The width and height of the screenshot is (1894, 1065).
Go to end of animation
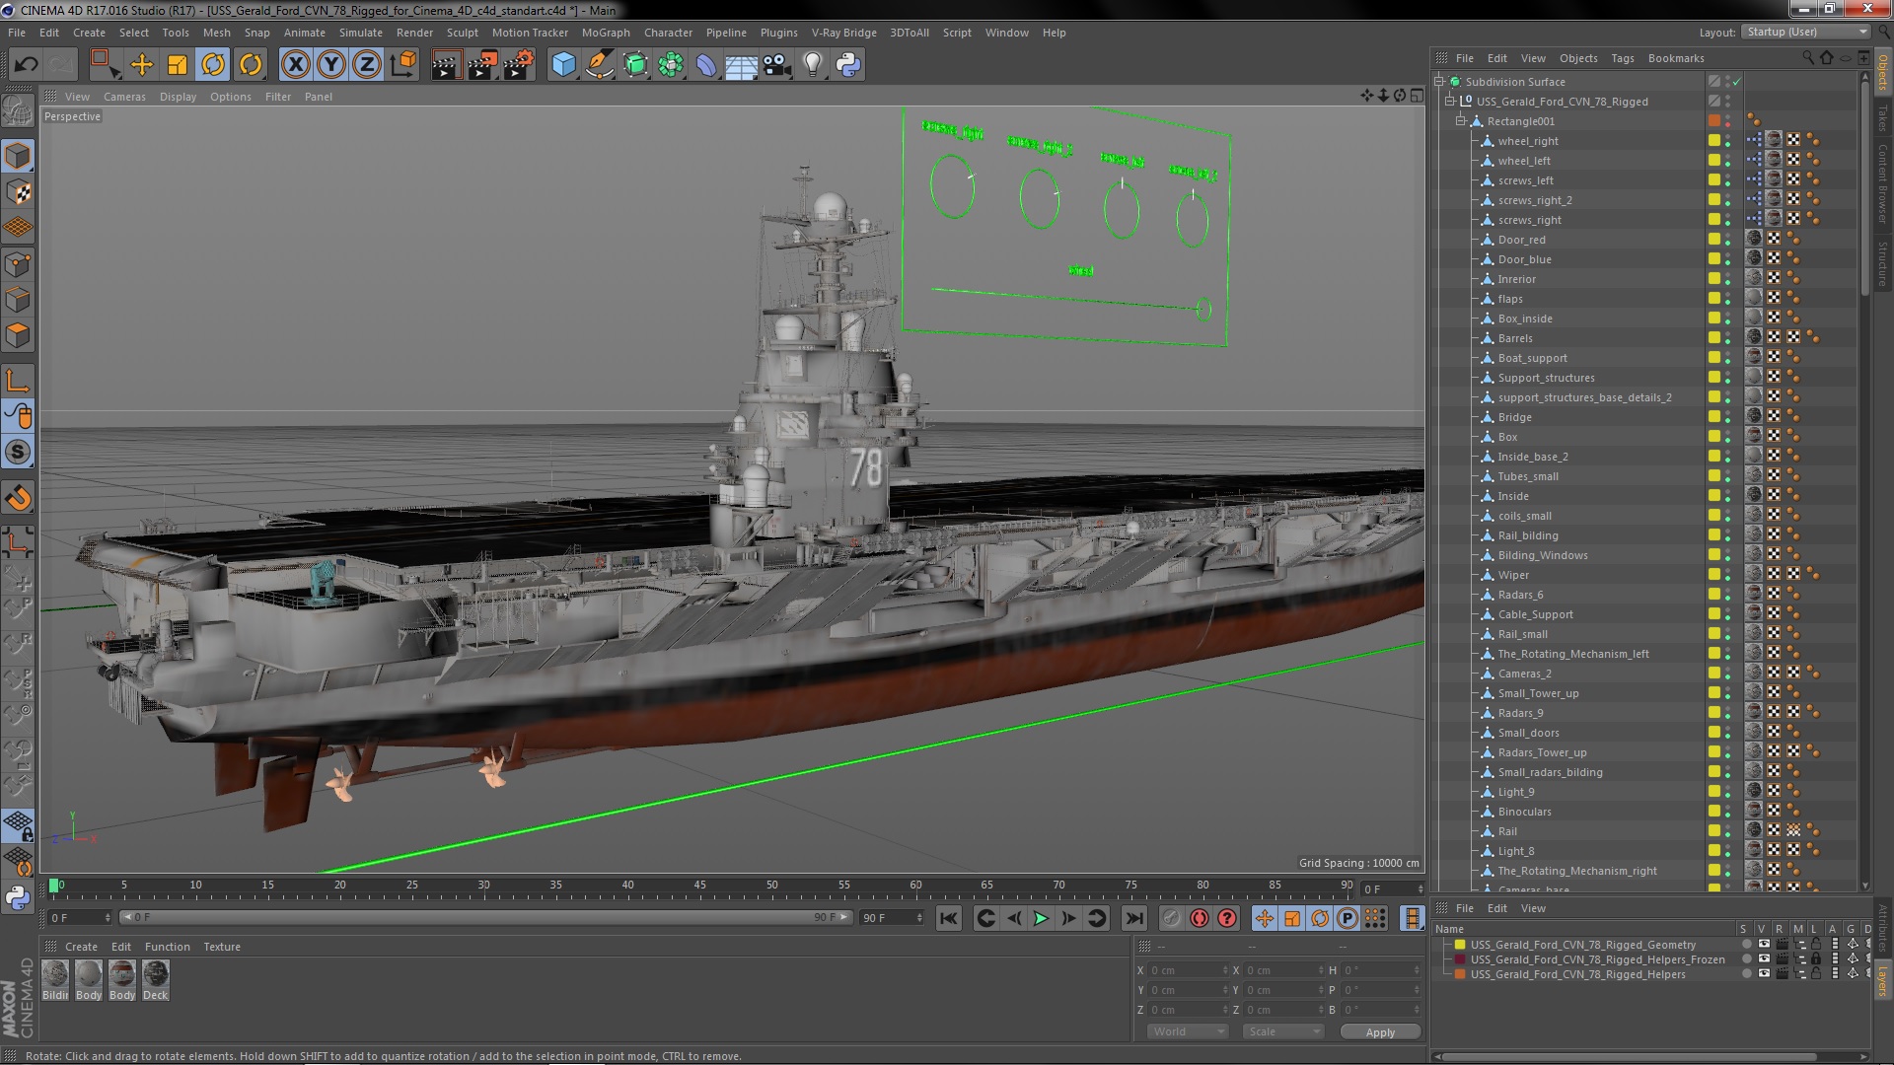(x=1134, y=919)
